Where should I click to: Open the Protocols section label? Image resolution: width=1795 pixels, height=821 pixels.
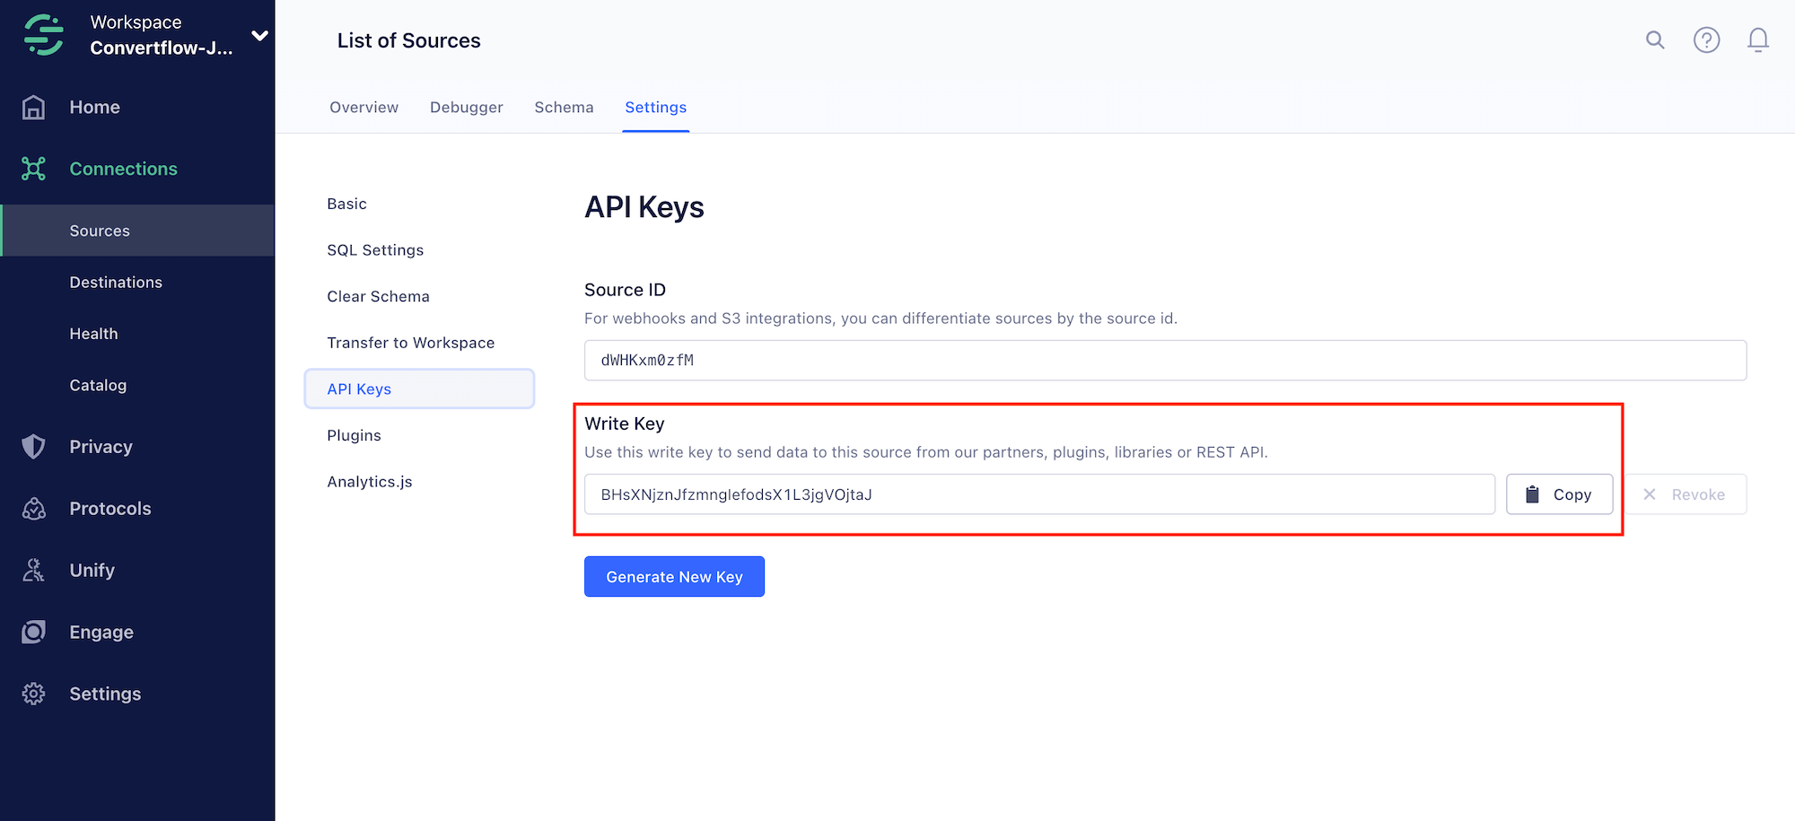(x=110, y=509)
